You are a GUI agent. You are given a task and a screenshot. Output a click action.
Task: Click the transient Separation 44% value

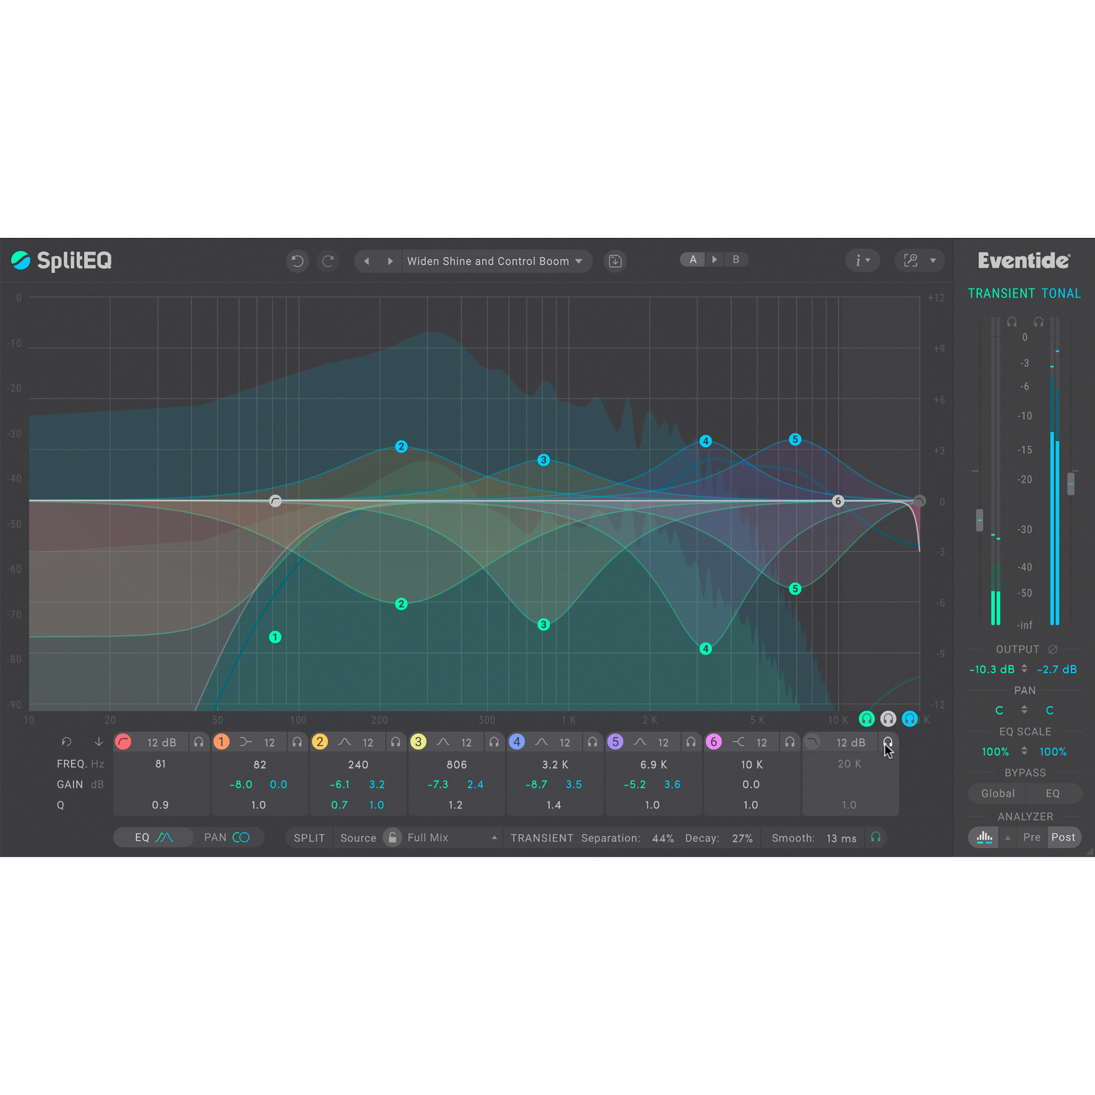(662, 838)
